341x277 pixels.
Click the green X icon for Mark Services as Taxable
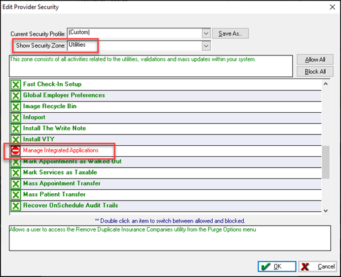pyautogui.click(x=15, y=173)
